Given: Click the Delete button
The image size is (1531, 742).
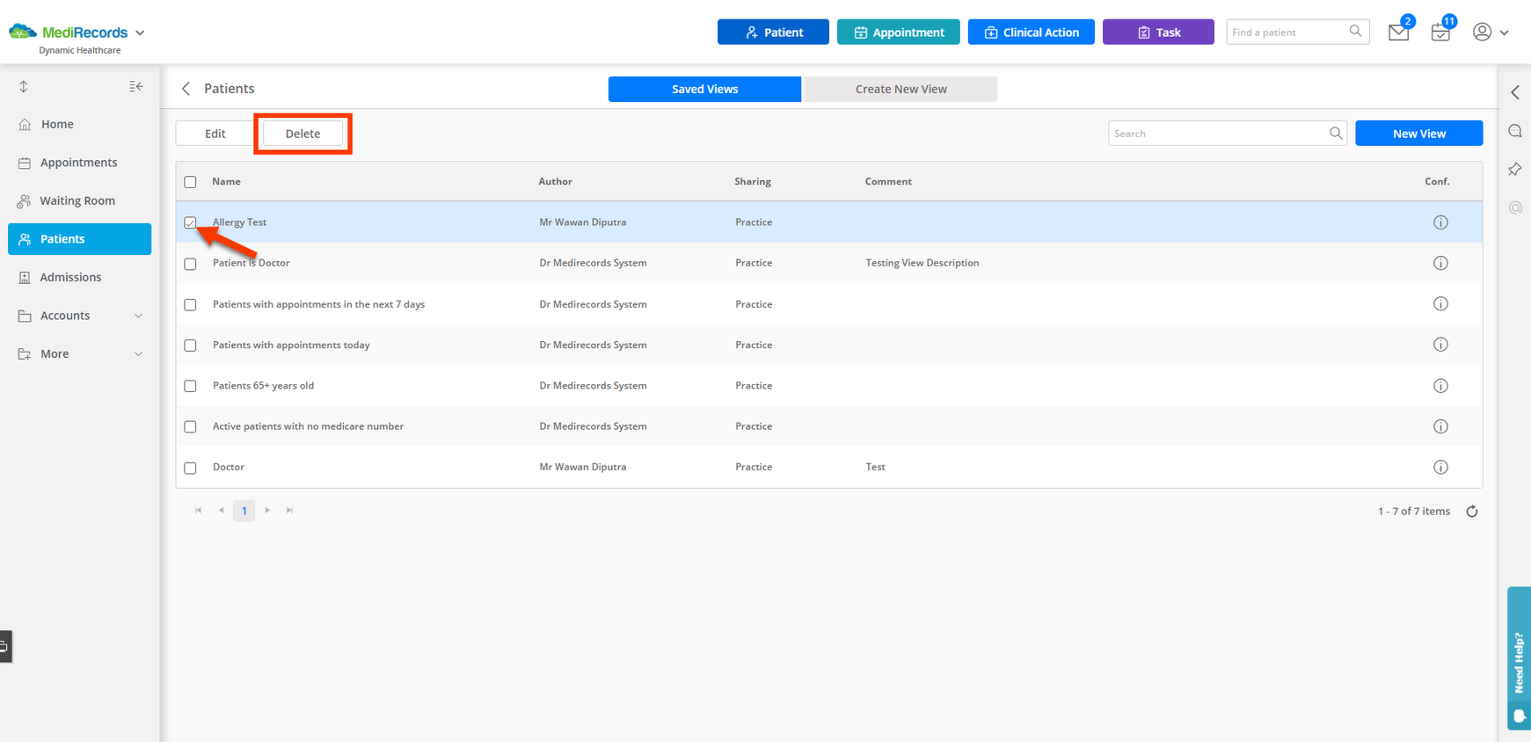Looking at the screenshot, I should (x=303, y=134).
